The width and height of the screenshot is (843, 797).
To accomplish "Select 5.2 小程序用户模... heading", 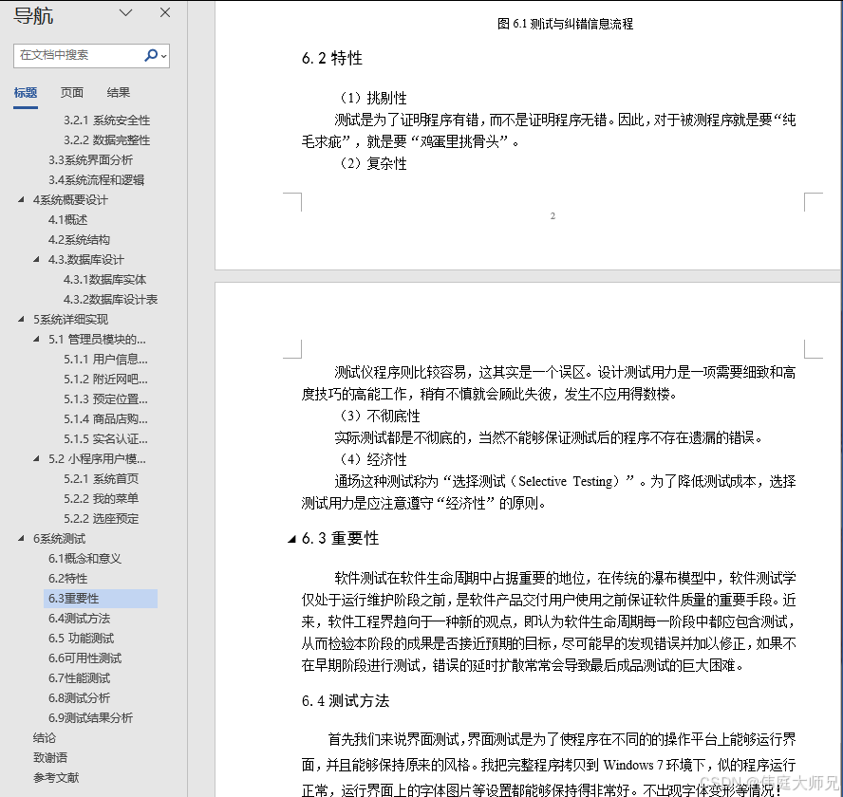I will click(97, 459).
